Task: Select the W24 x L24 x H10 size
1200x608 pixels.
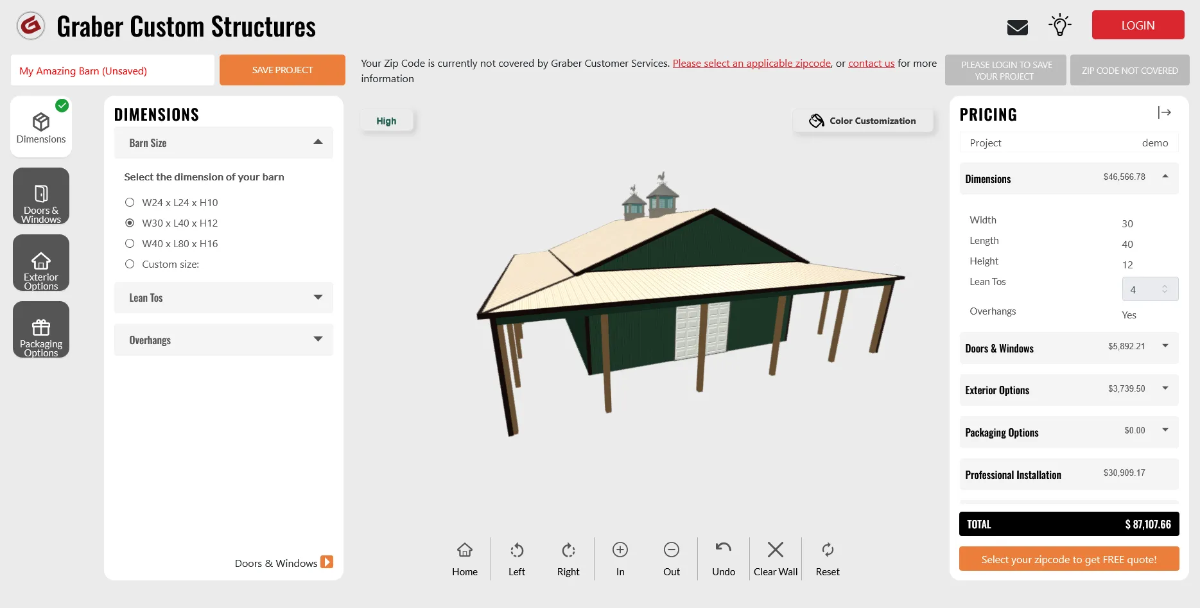Action: click(x=130, y=202)
